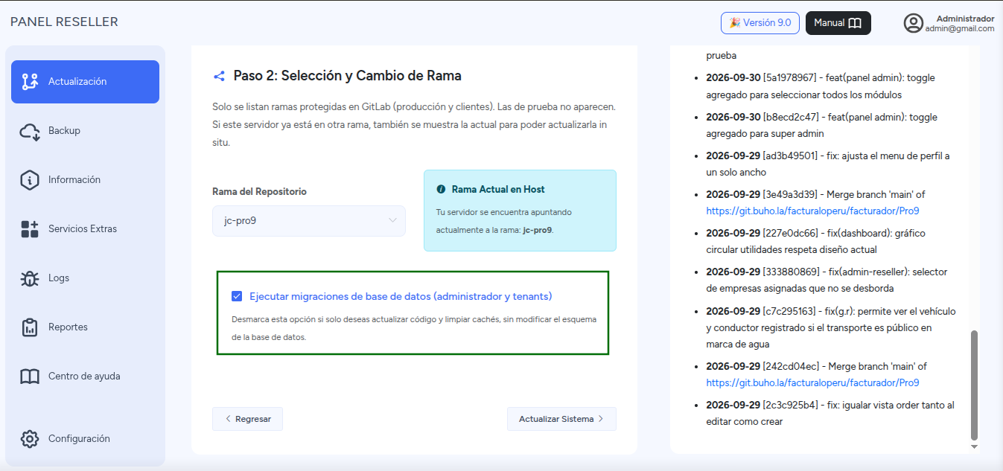Click the Reportes clipboard chart icon
Screen dimensions: 1003x471
(30, 327)
